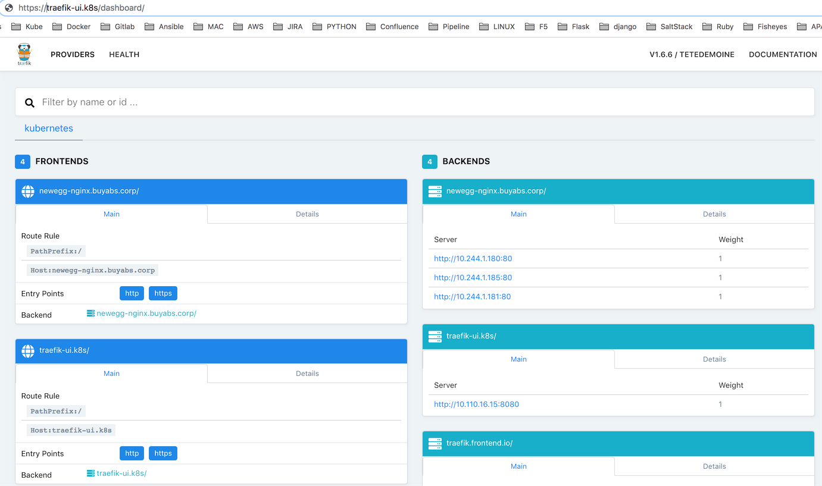
Task: Click https entry point of traefik-ui.k8s frontend
Action: point(163,453)
